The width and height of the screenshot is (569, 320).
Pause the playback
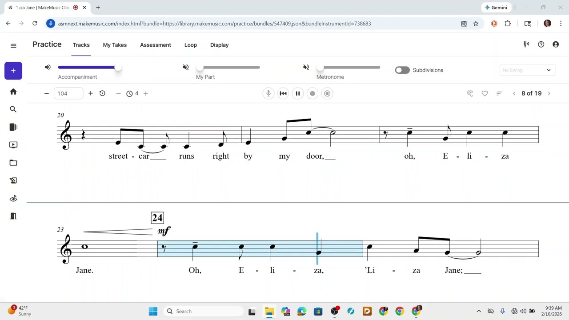click(298, 93)
